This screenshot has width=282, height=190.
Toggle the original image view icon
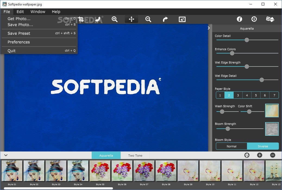(x=182, y=19)
